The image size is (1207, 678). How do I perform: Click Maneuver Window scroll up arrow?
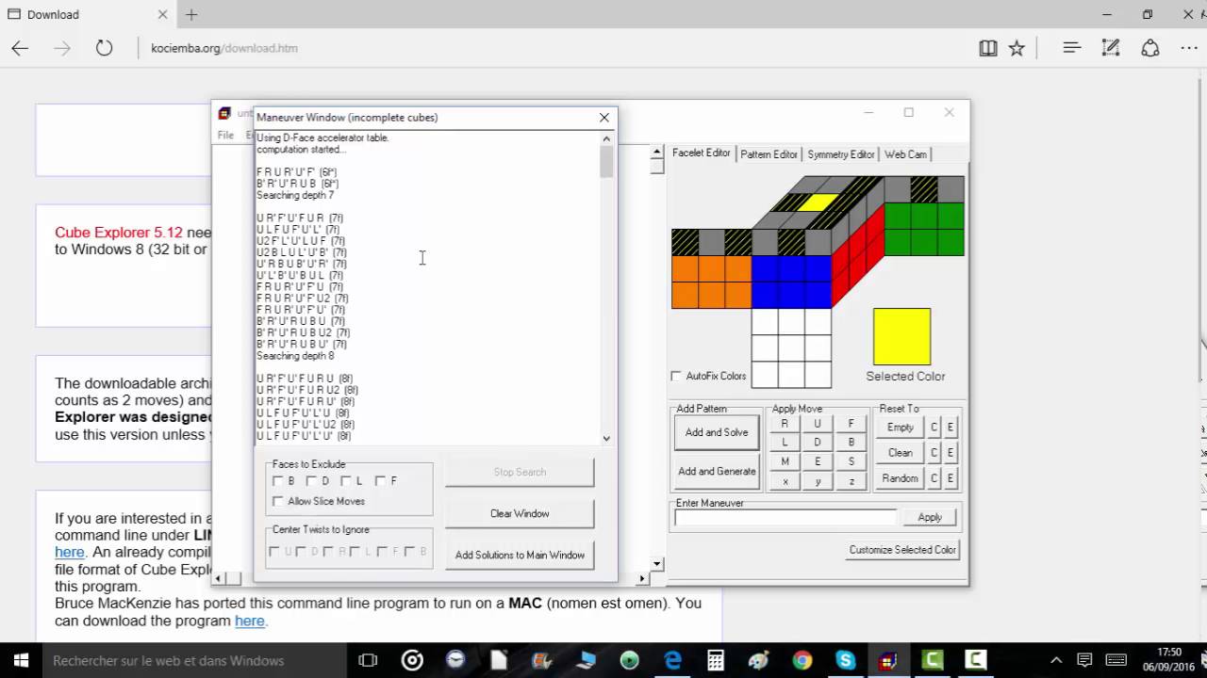[606, 138]
